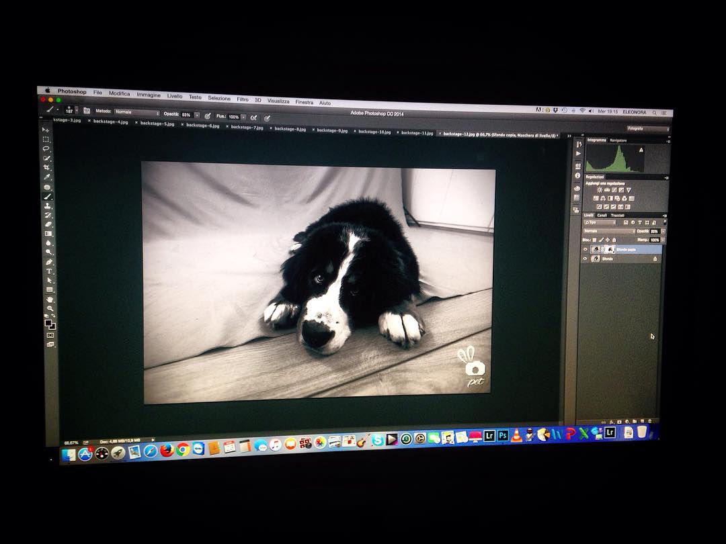This screenshot has width=726, height=544.
Task: Expand the brush Opacità slider dropdown
Action: click(197, 115)
